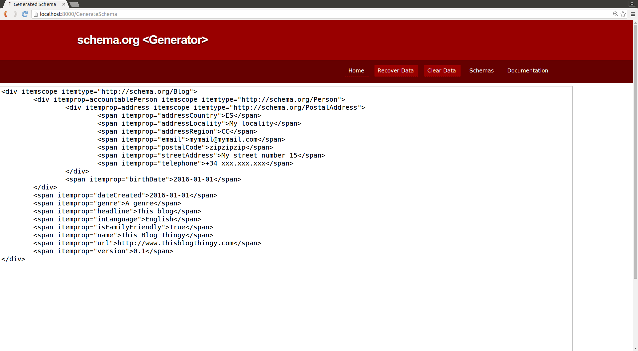
Task: Go to the Home menu item
Action: point(356,70)
